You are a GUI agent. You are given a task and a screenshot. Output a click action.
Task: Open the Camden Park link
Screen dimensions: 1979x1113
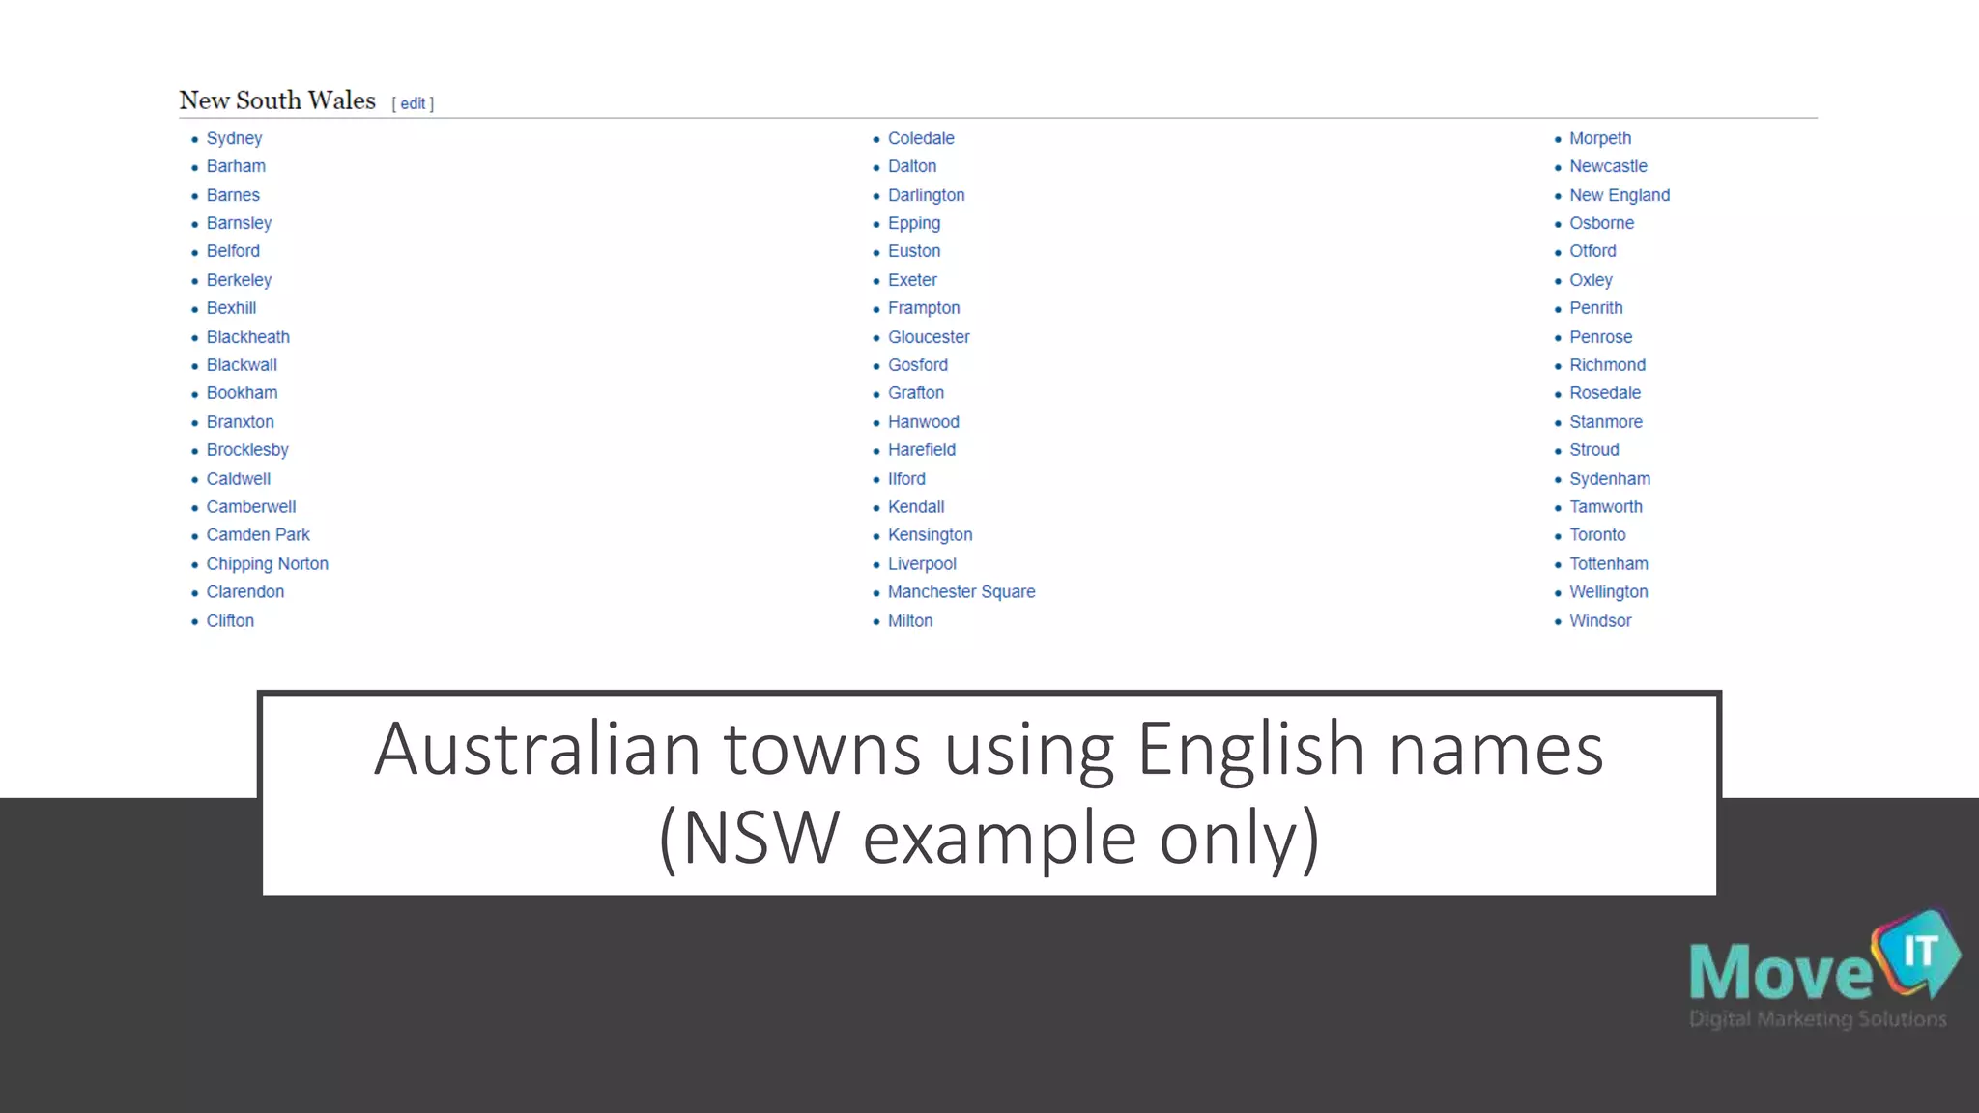[x=257, y=534]
